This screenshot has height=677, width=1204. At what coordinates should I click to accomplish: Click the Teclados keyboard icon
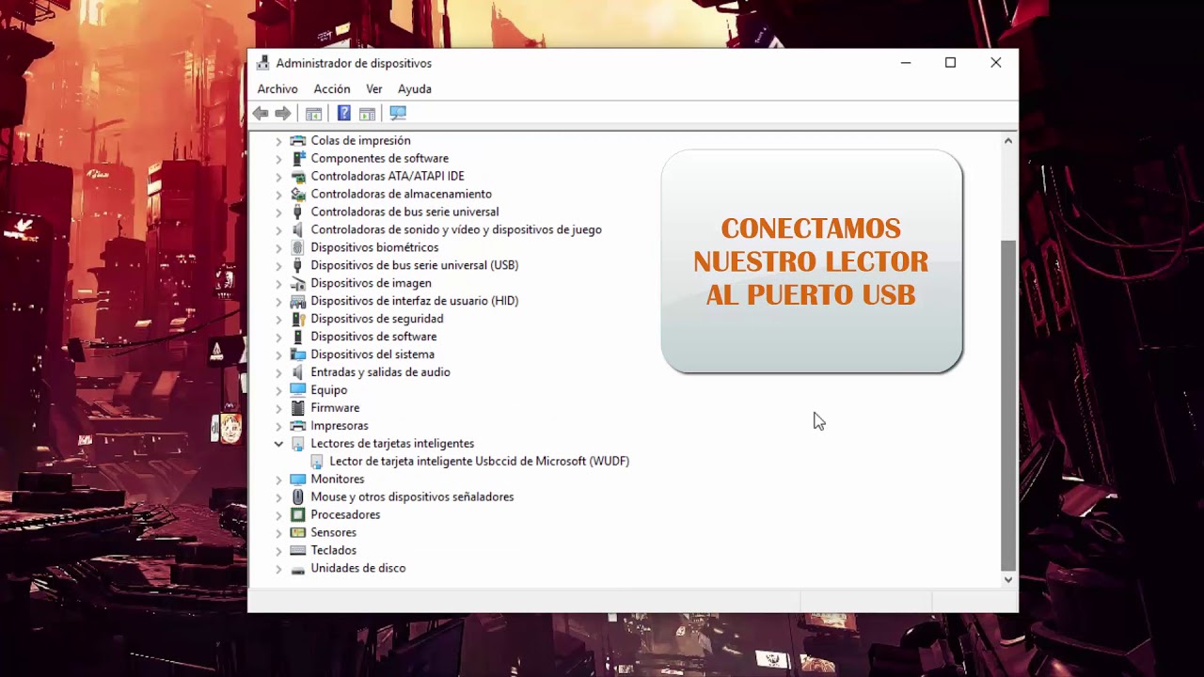pos(298,550)
